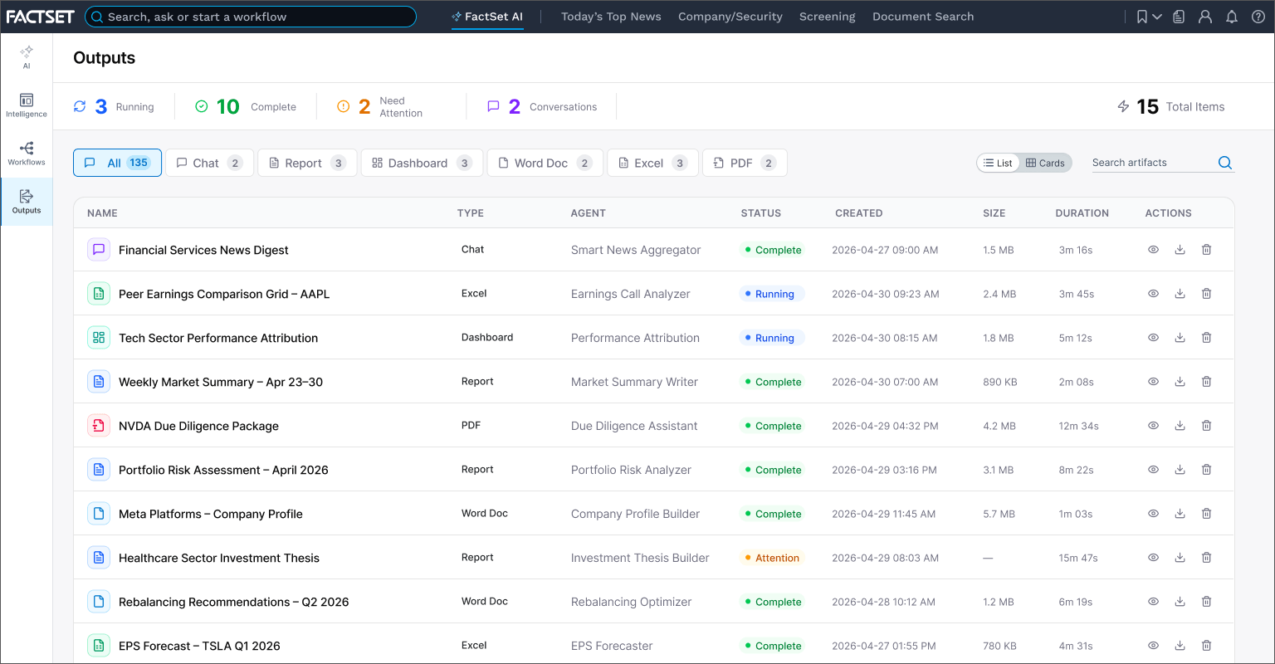Switch to Cards view
1275x664 pixels.
(1045, 163)
